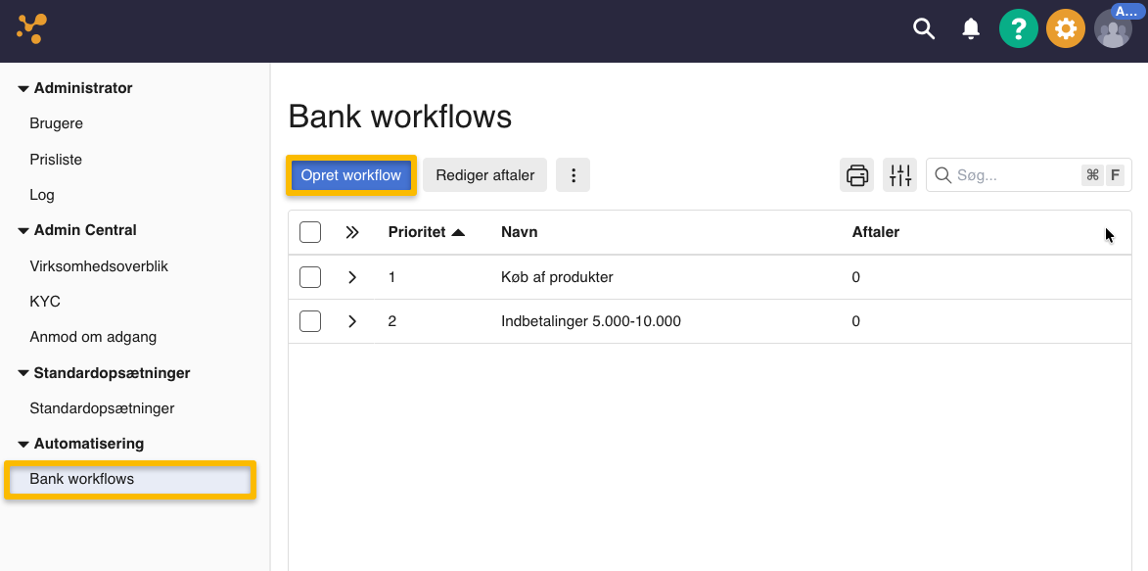Open the three-dot actions menu
The height and width of the screenshot is (571, 1148).
click(x=573, y=174)
